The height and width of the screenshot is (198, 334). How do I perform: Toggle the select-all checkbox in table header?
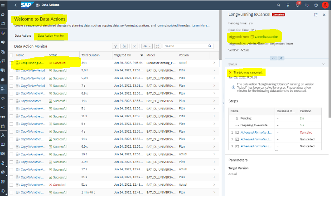pyautogui.click(x=11, y=55)
